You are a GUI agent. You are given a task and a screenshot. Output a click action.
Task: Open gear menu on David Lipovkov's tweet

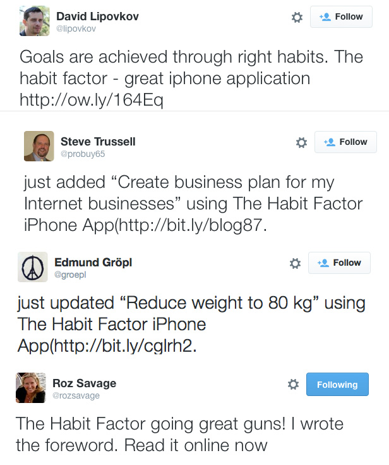tap(297, 17)
